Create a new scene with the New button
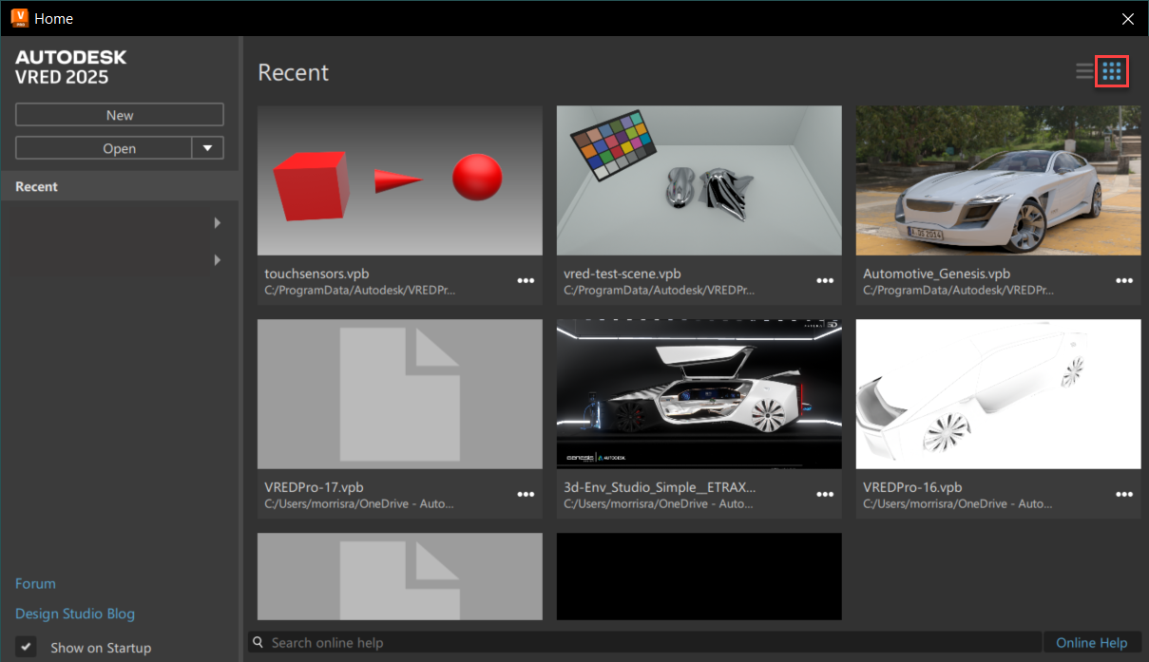 (x=119, y=114)
